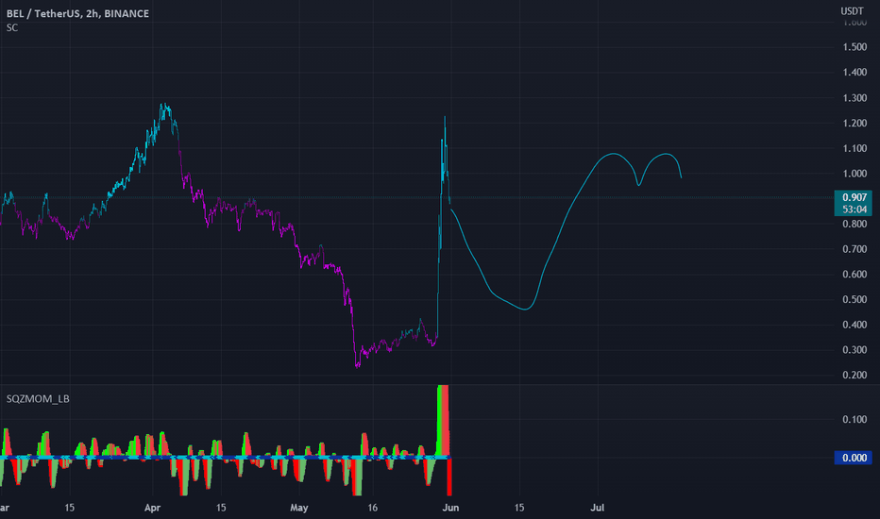Click the tall green momentum histogram bar
This screenshot has width=880, height=519.
[x=439, y=420]
